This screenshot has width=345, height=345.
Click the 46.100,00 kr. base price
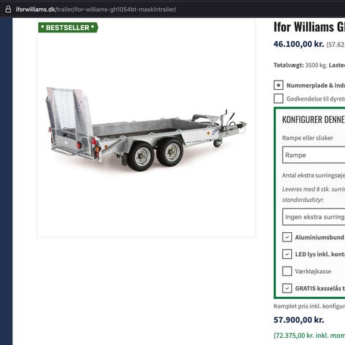(299, 44)
